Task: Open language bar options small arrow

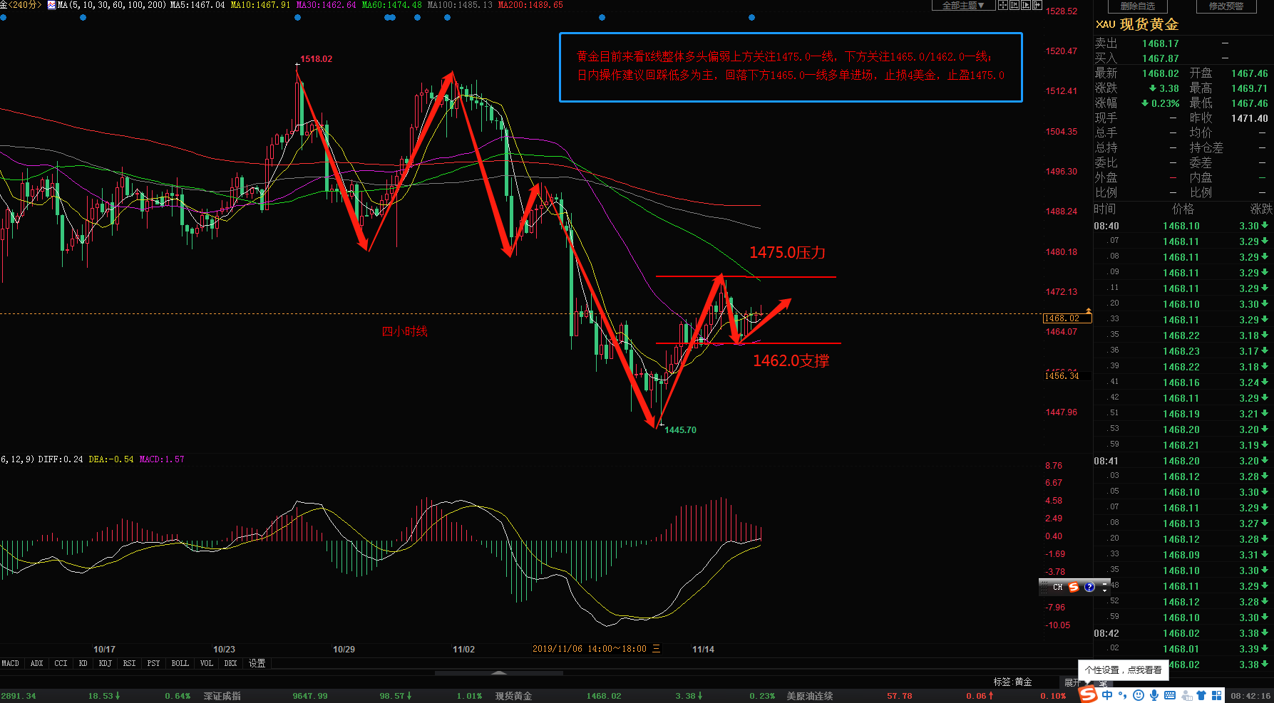Action: coord(1105,589)
